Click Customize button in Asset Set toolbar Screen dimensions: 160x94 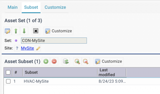click(58, 31)
